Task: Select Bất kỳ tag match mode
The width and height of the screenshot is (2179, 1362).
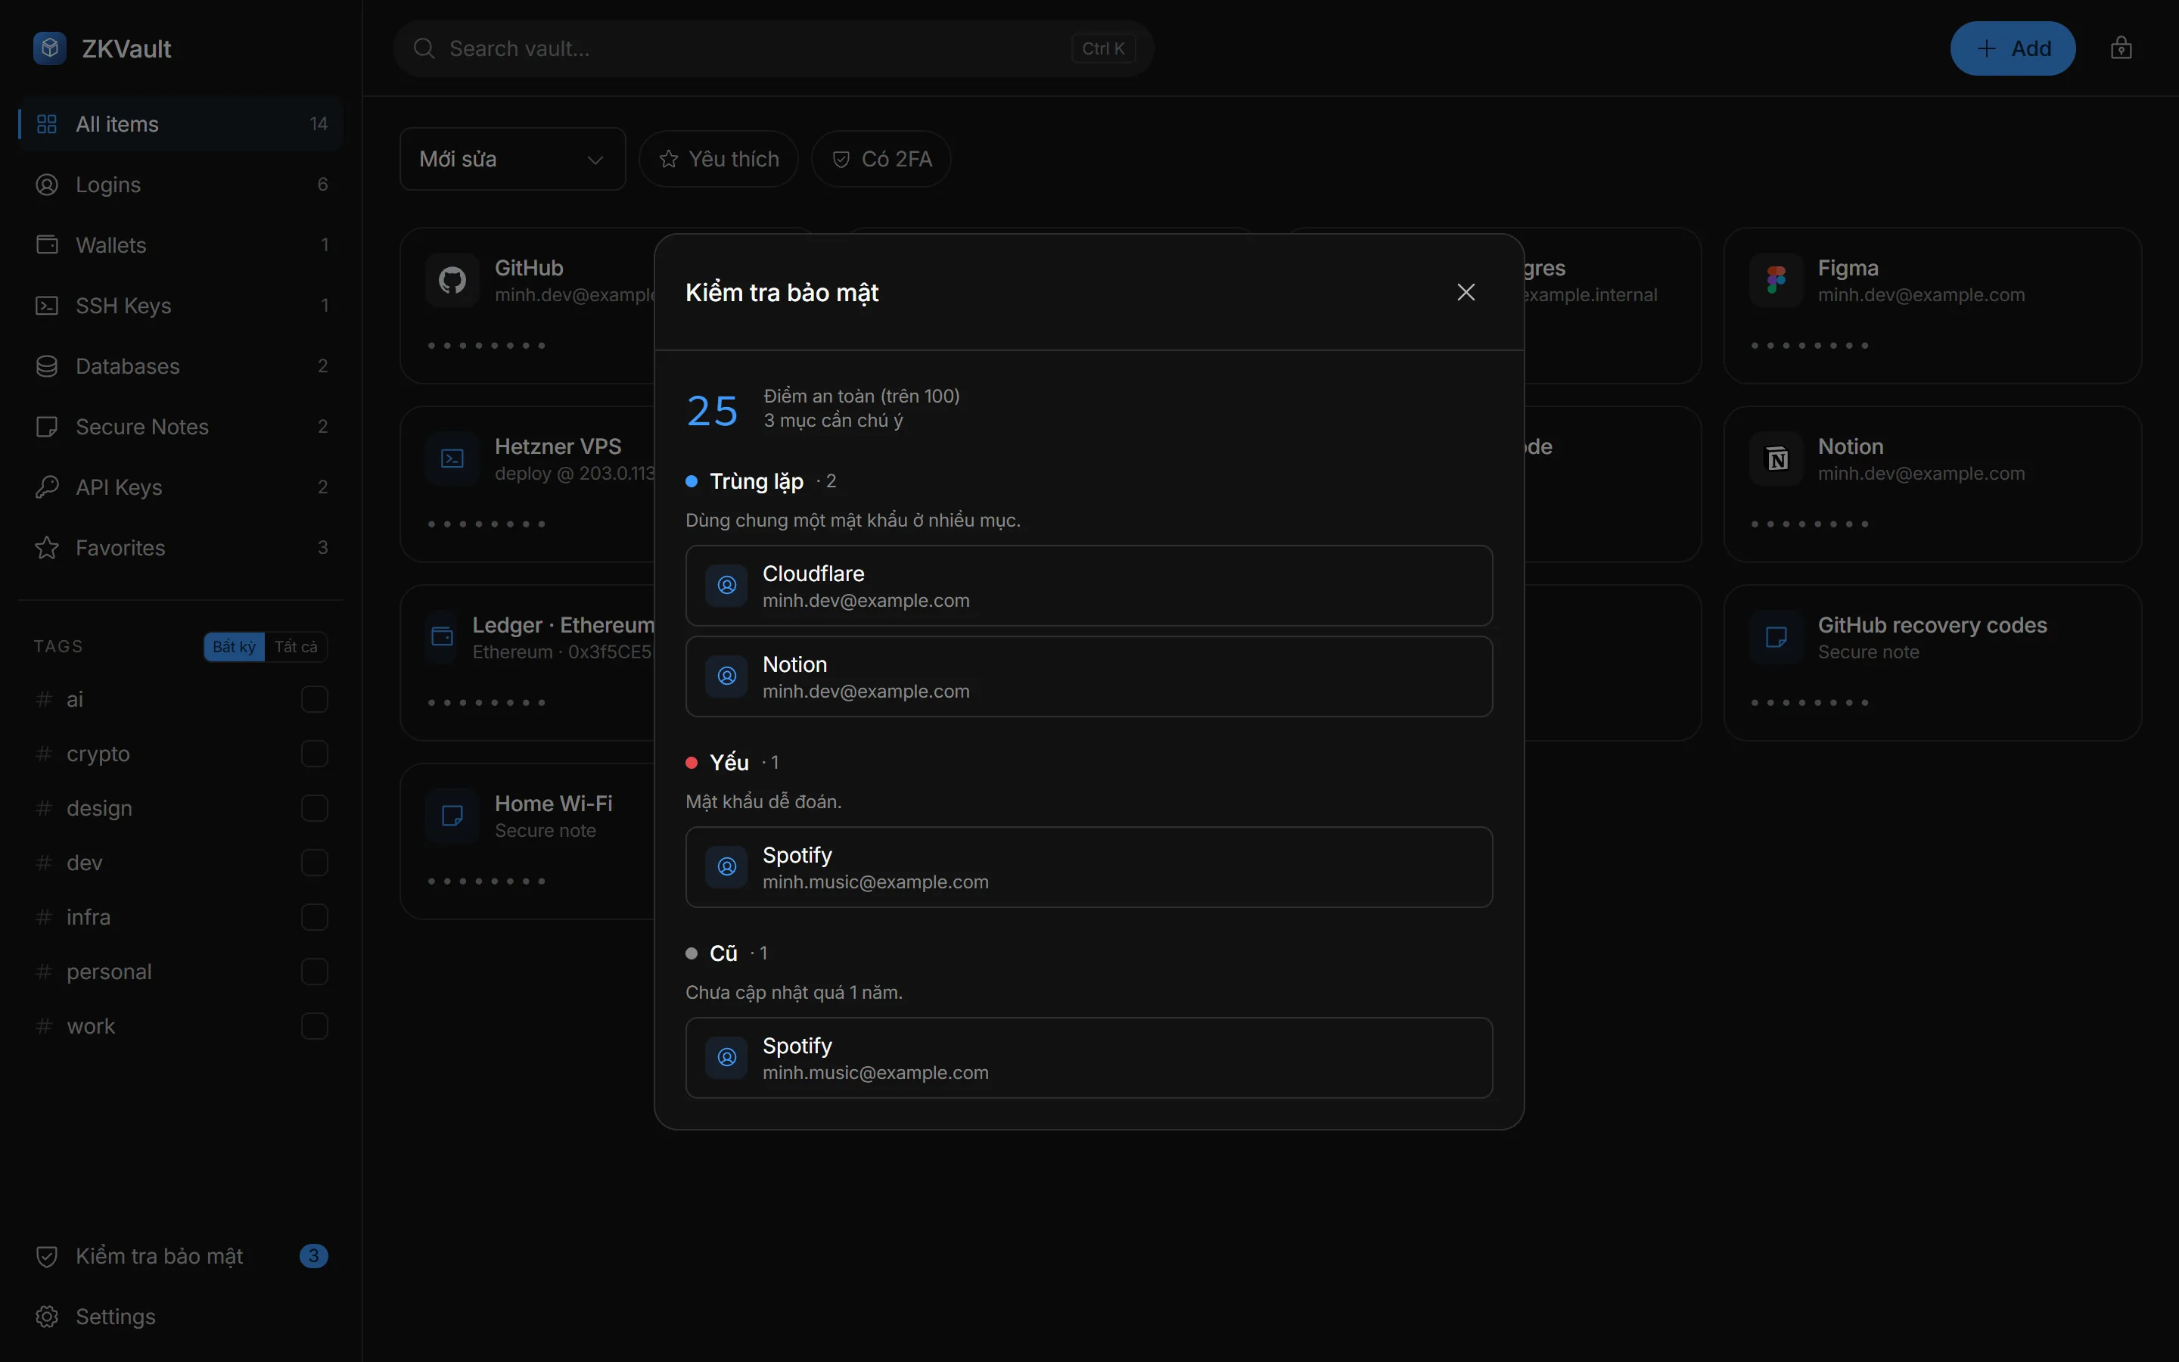Action: 234,647
